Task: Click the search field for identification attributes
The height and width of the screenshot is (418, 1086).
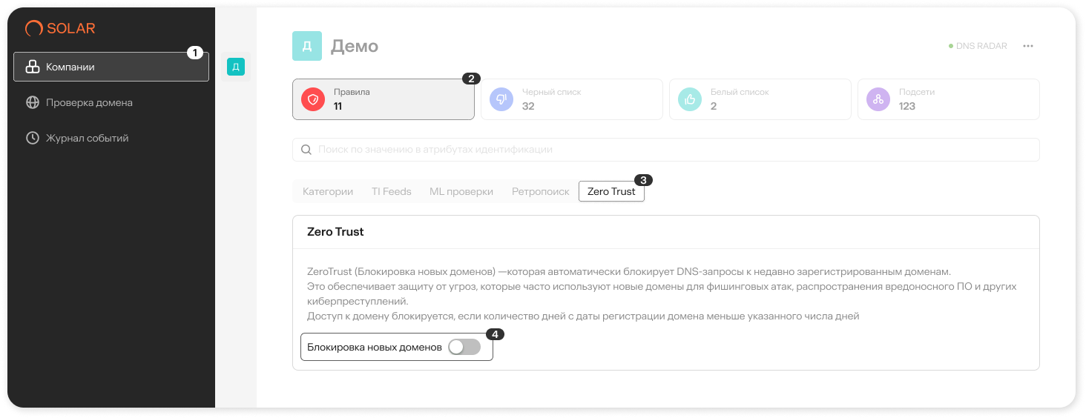Action: tap(668, 150)
